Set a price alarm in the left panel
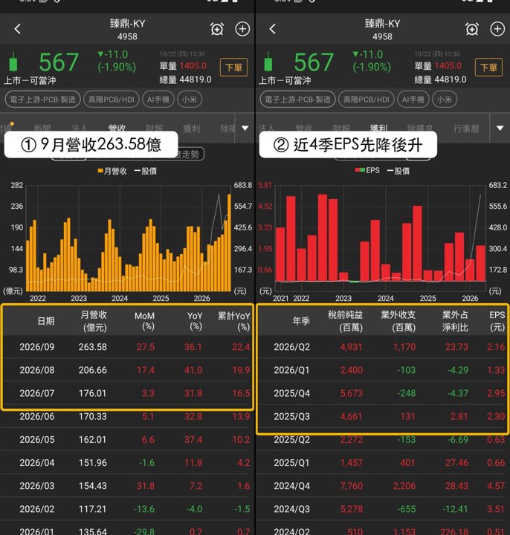510x535 pixels. pos(217,29)
